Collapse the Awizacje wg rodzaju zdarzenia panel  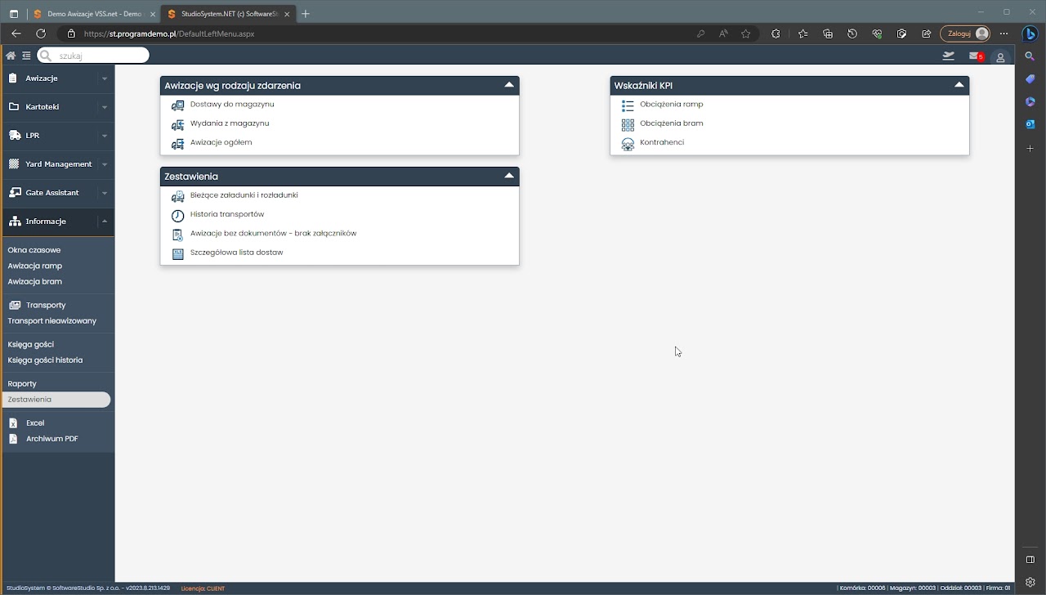[509, 85]
